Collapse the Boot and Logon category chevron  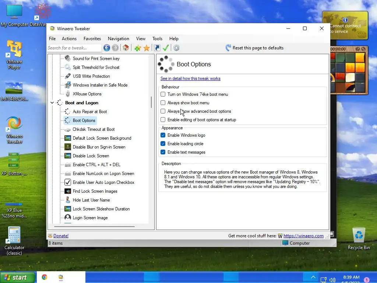[x=52, y=103]
